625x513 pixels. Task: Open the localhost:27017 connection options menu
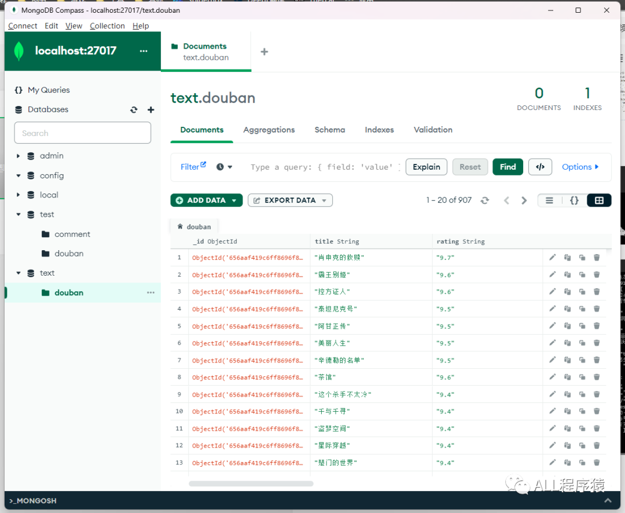pyautogui.click(x=144, y=51)
